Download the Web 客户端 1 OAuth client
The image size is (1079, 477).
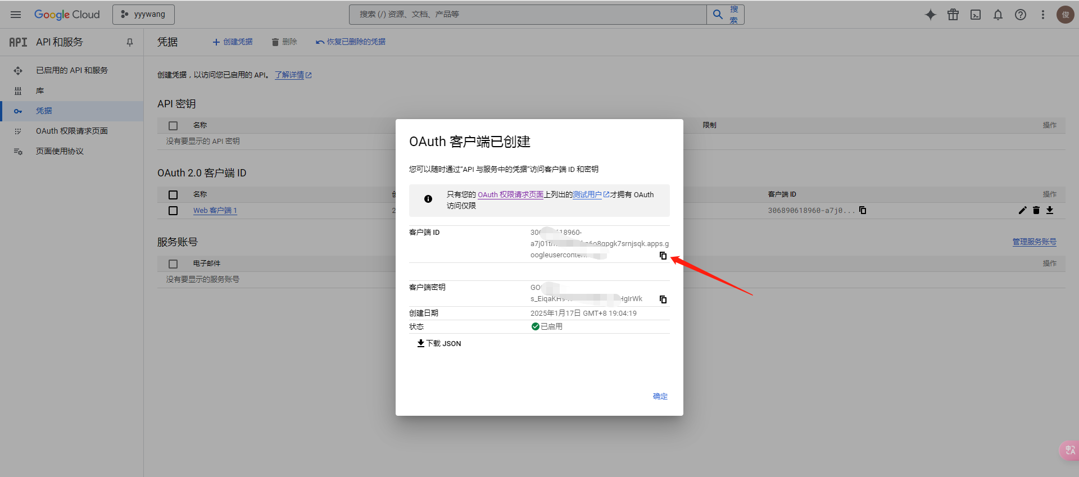coord(1050,210)
